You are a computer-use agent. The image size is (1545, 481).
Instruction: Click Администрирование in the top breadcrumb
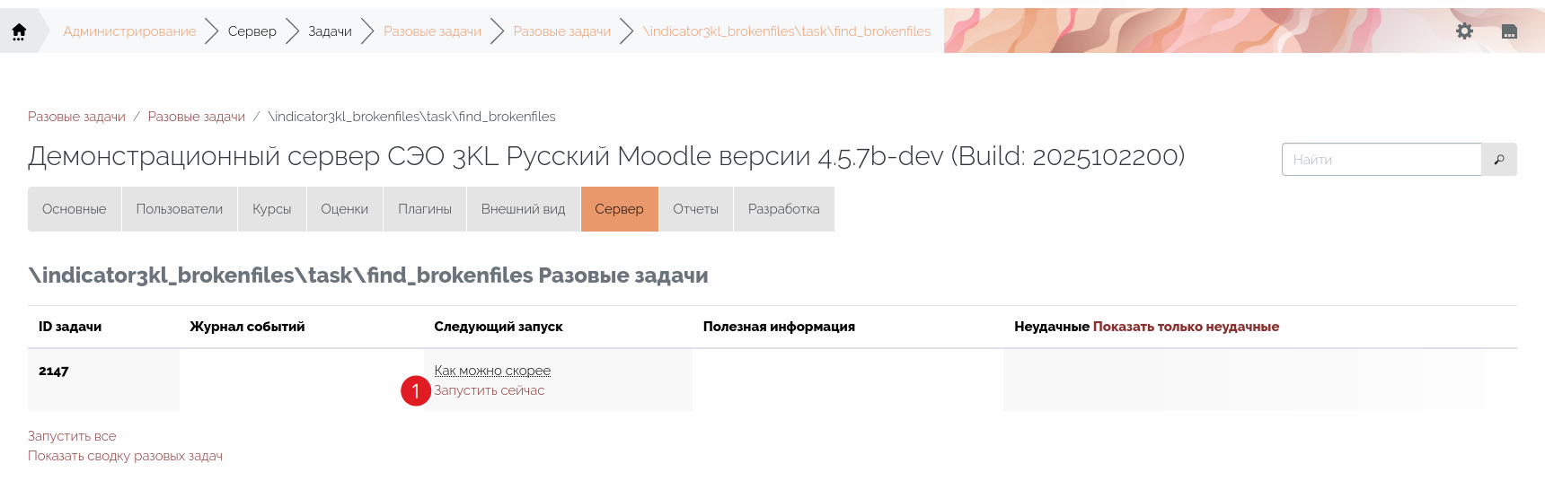pyautogui.click(x=129, y=31)
